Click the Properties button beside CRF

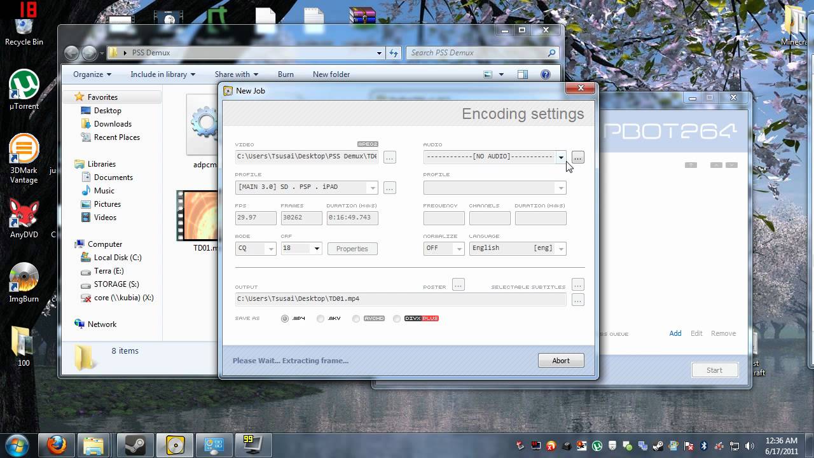(352, 249)
